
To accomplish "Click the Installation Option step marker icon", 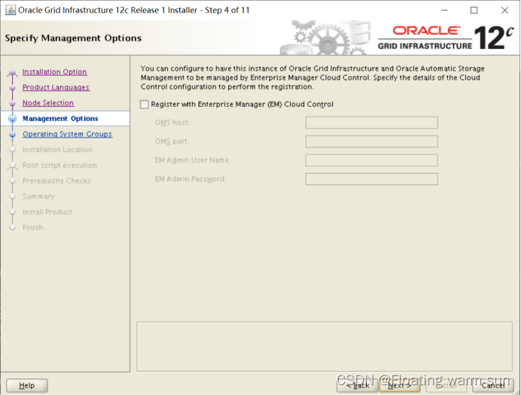I will coord(13,72).
